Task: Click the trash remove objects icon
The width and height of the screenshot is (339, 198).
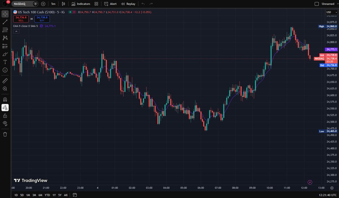Action: coord(5,134)
